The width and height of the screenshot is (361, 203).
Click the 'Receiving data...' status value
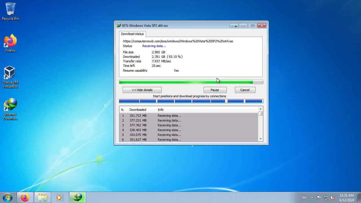coord(154,46)
